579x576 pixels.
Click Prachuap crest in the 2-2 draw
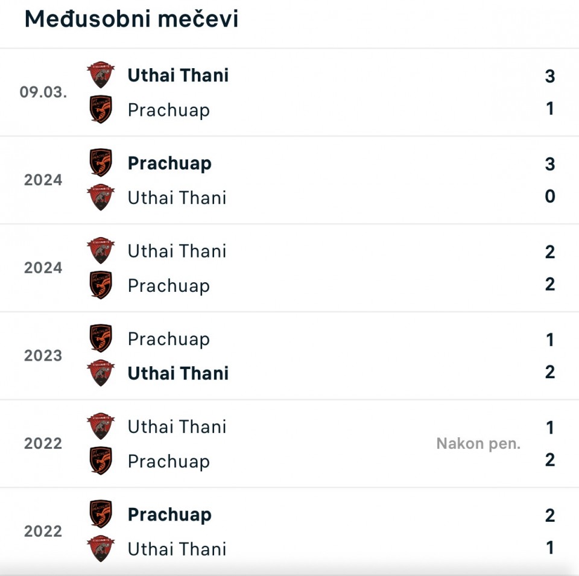pos(100,285)
